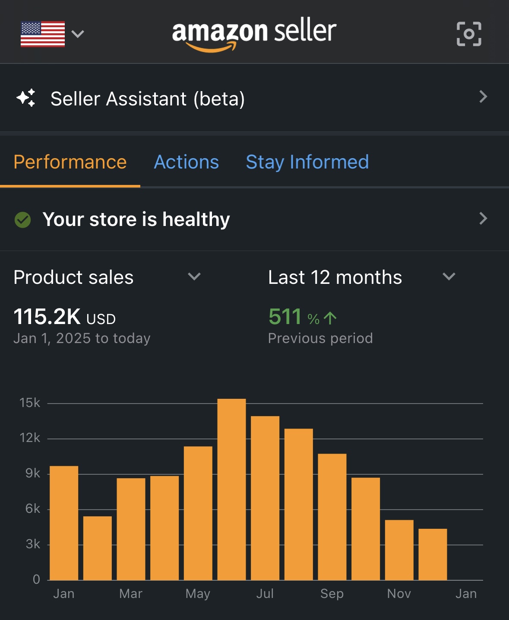Screen dimensions: 509x620
Task: Open the Stay Informed tab
Action: click(307, 162)
